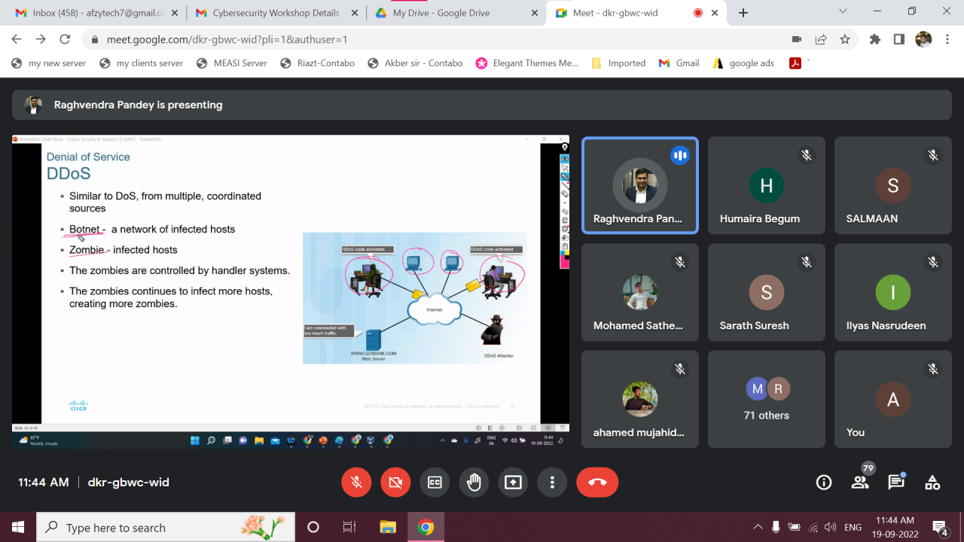Screen dimensions: 964x542
Task: Turn on closed captions
Action: [435, 482]
